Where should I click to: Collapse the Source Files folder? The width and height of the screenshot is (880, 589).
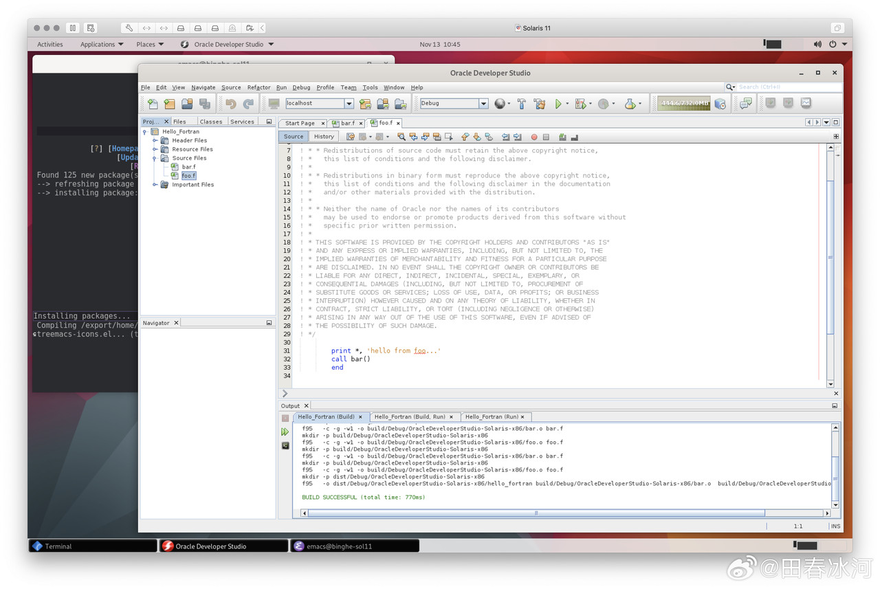tap(155, 158)
